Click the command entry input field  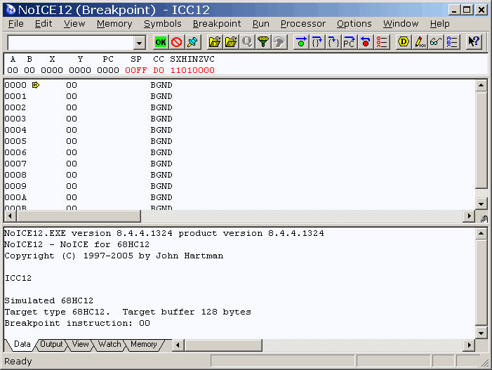pyautogui.click(x=71, y=42)
